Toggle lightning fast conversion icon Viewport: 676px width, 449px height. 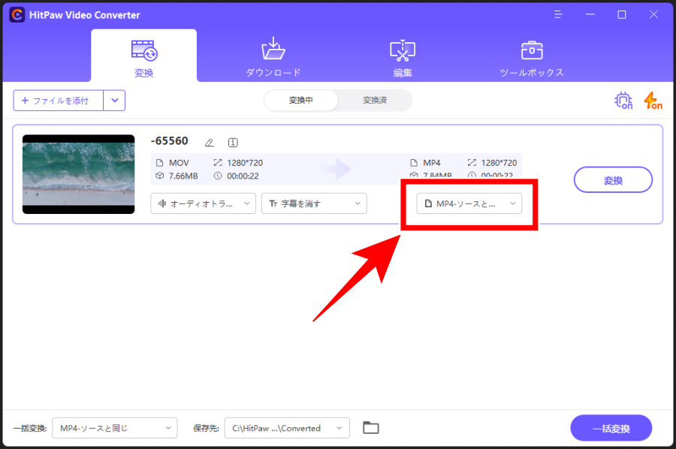(x=653, y=101)
